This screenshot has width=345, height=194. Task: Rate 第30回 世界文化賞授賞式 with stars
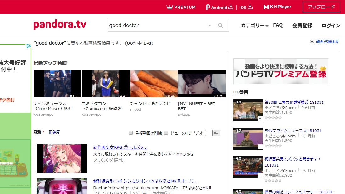coord(273,118)
